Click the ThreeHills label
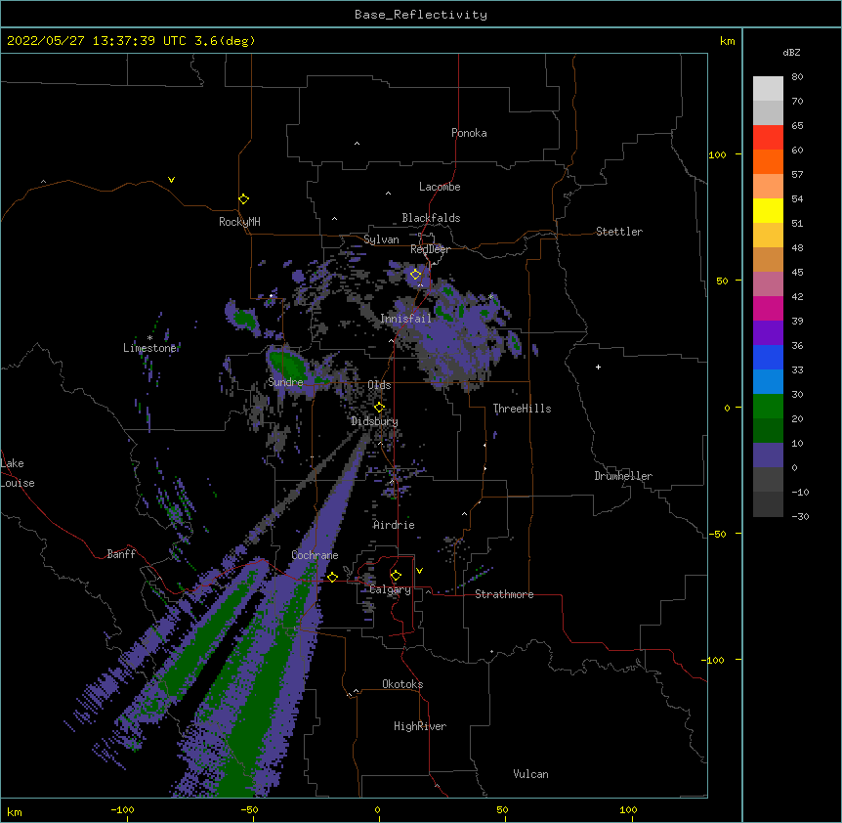 (522, 409)
